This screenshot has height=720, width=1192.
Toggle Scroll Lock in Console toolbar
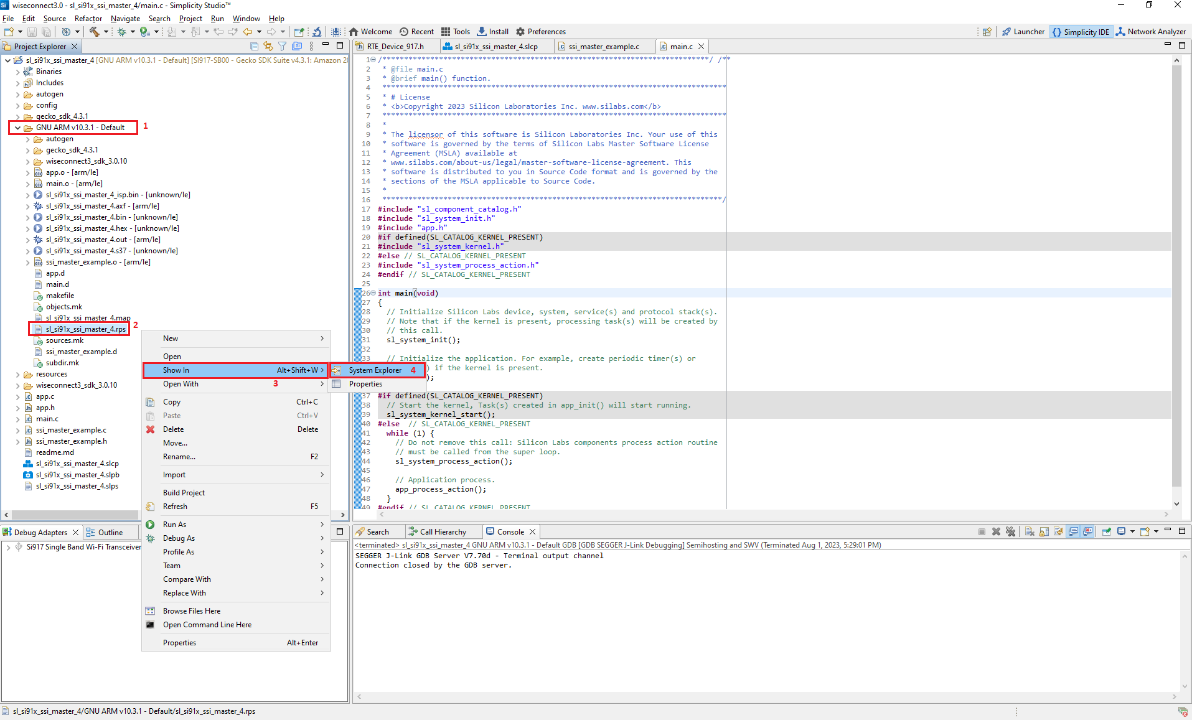coord(1044,532)
